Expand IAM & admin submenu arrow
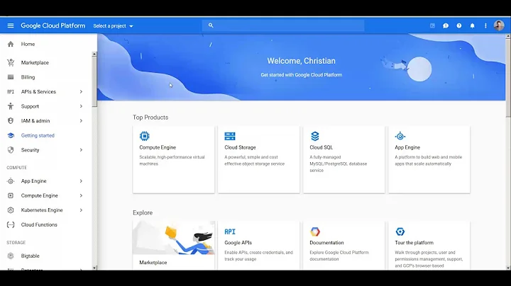The image size is (511, 286). pyautogui.click(x=81, y=121)
